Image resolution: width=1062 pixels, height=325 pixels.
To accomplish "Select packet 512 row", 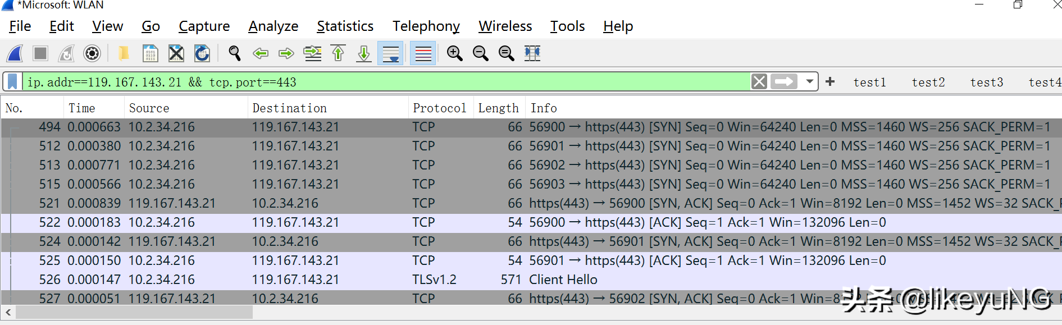I will coord(531,147).
